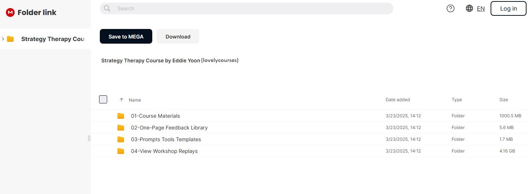Click the 04-View Workshop Replays folder icon
This screenshot has height=194, width=528.
click(121, 151)
